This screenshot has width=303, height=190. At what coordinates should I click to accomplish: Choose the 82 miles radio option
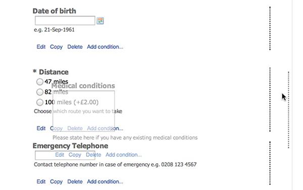click(x=40, y=92)
